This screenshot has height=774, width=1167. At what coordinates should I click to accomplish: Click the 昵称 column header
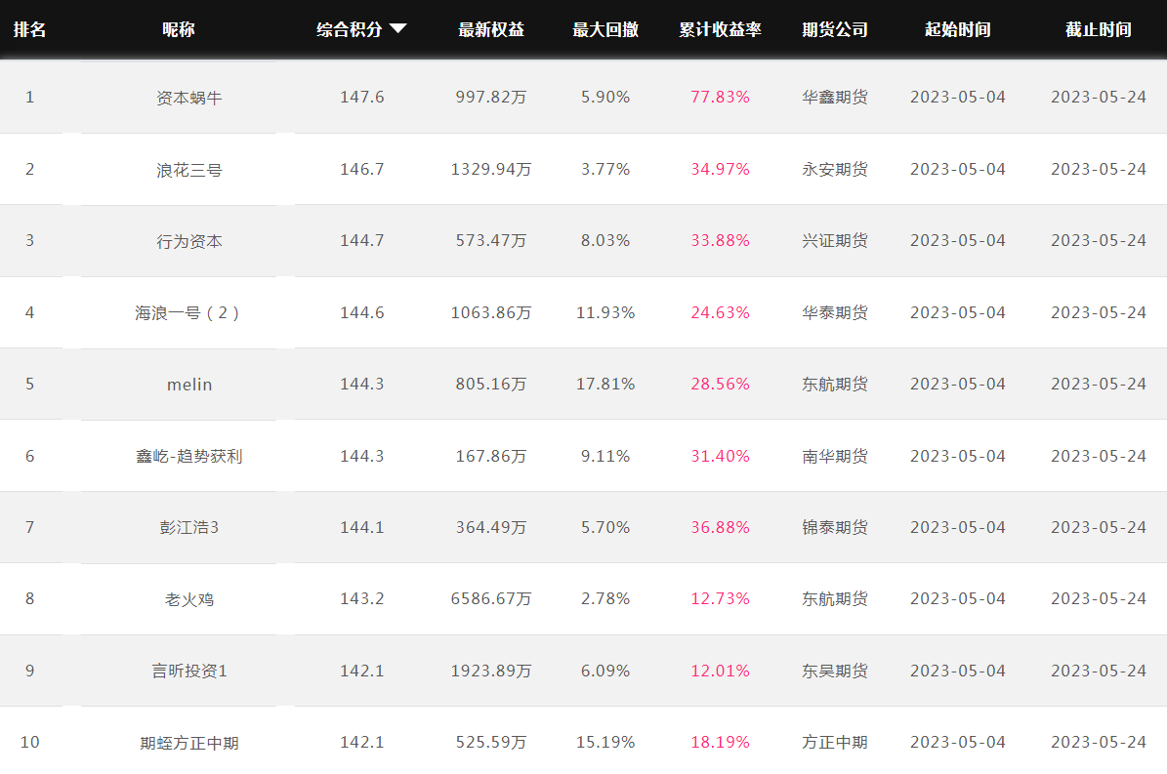[179, 29]
